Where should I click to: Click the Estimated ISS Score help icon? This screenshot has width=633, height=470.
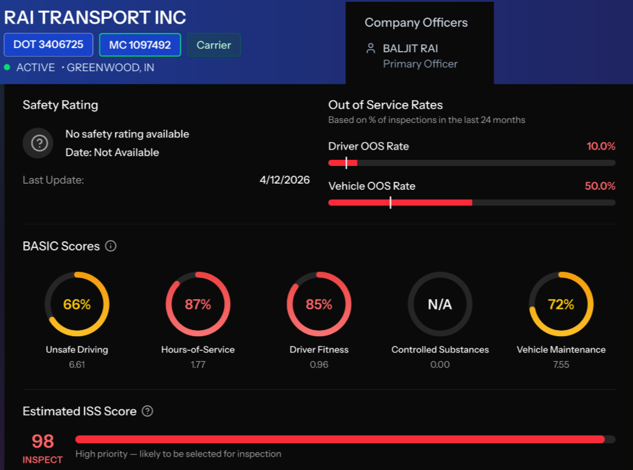pyautogui.click(x=148, y=411)
